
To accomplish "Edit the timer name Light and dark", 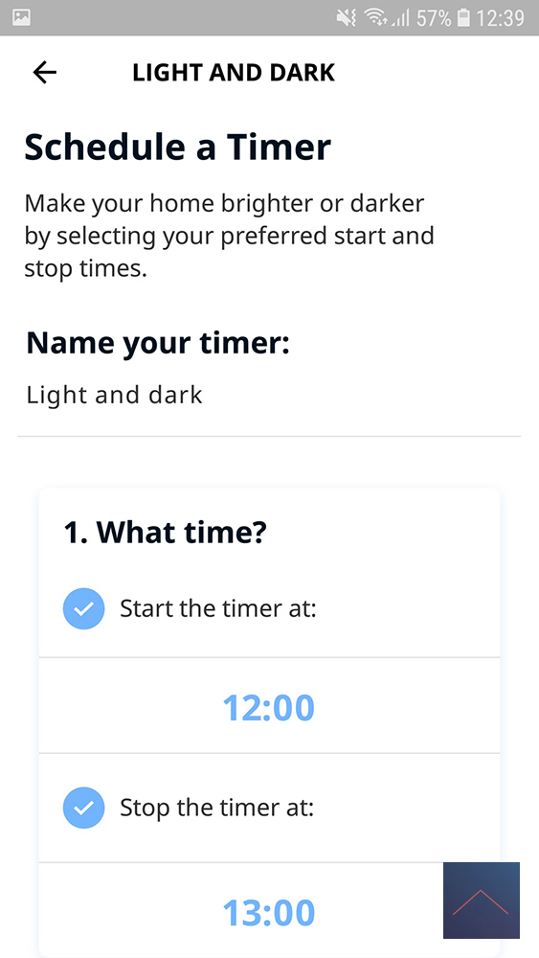I will (x=269, y=396).
